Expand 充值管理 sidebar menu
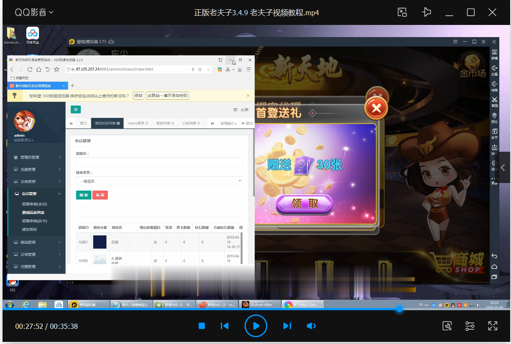Viewport: 511px width, 344px height. tap(36, 169)
